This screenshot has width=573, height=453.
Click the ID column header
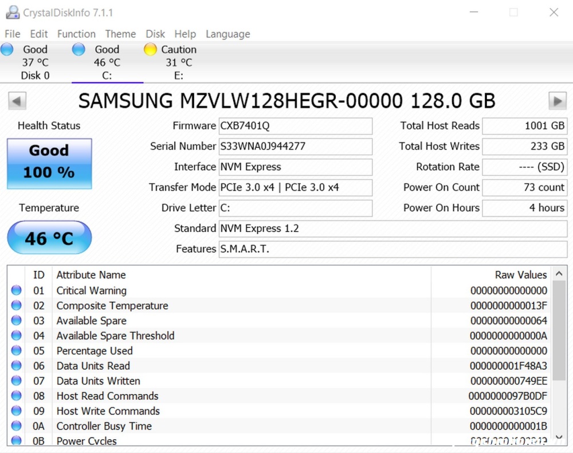pyautogui.click(x=39, y=275)
